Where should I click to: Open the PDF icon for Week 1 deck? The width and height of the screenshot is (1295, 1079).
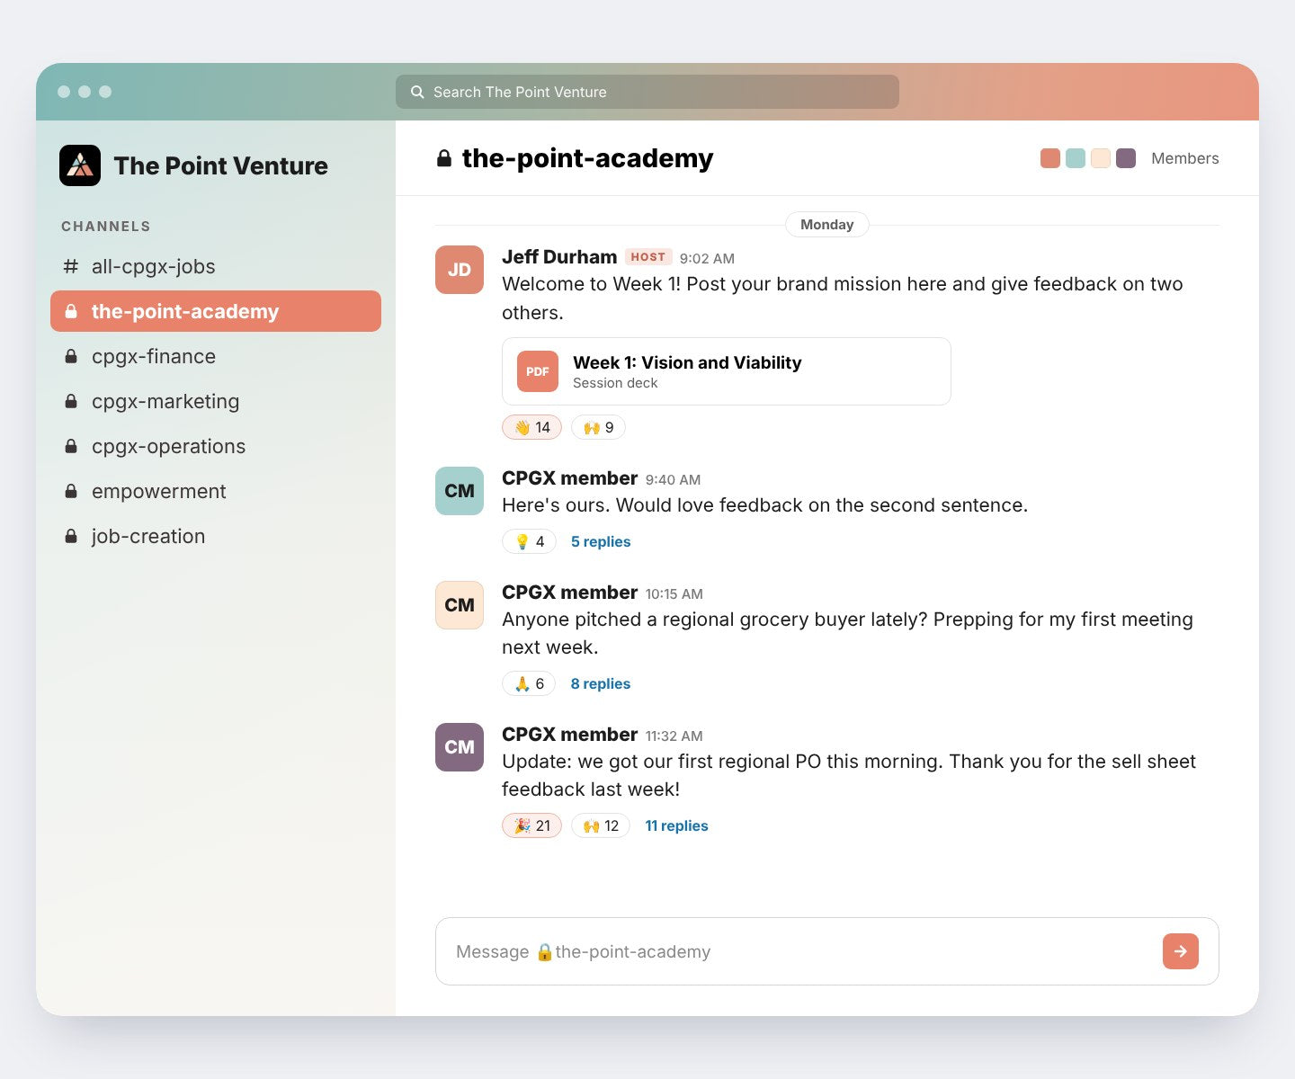coord(538,371)
